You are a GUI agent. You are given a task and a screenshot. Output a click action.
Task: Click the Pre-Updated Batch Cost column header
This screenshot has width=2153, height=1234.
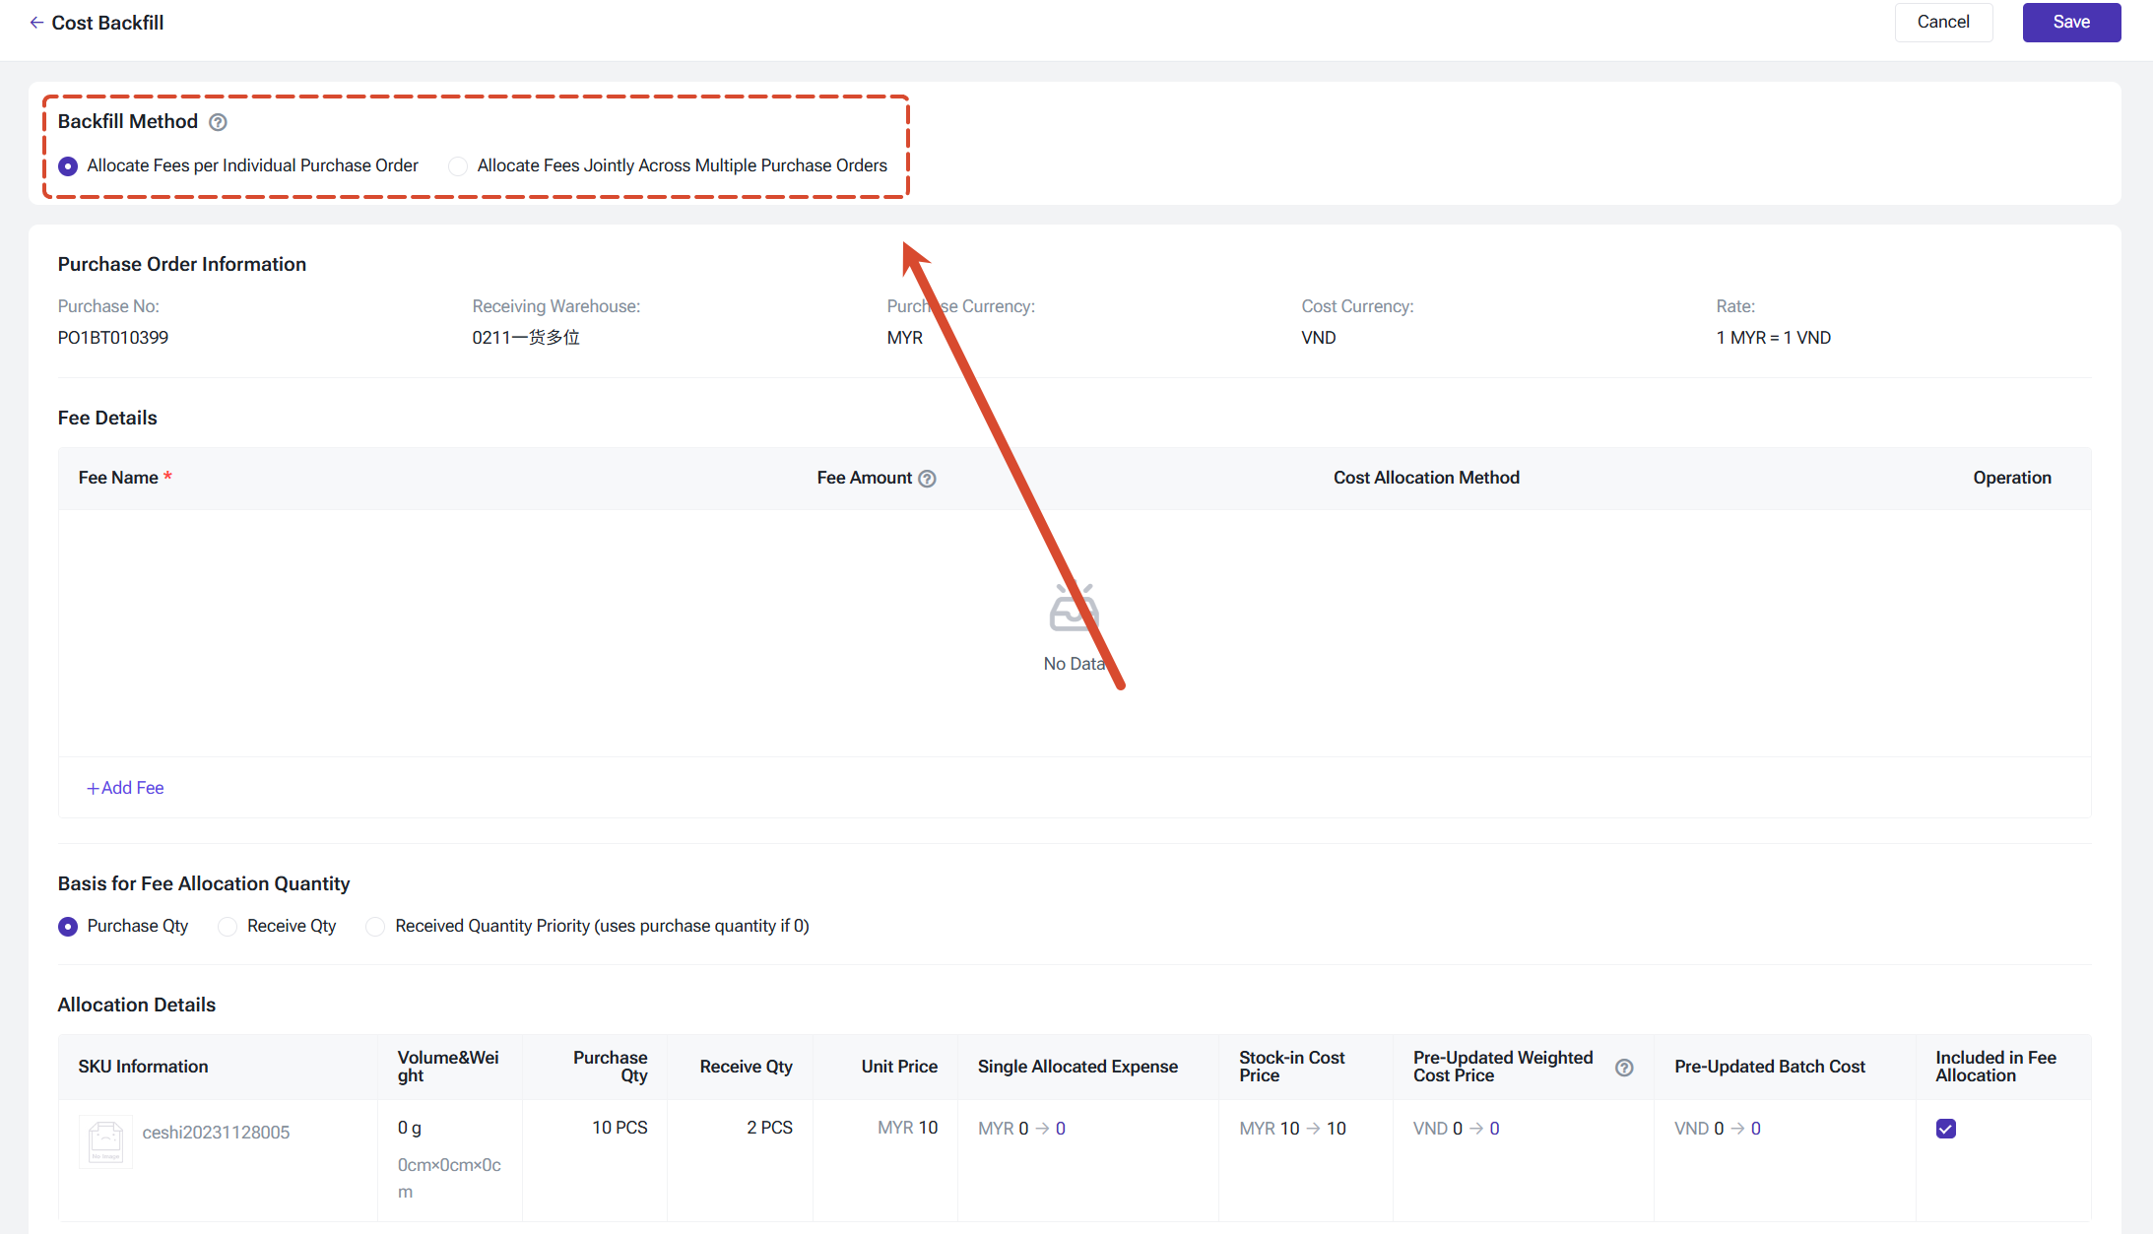coord(1770,1067)
